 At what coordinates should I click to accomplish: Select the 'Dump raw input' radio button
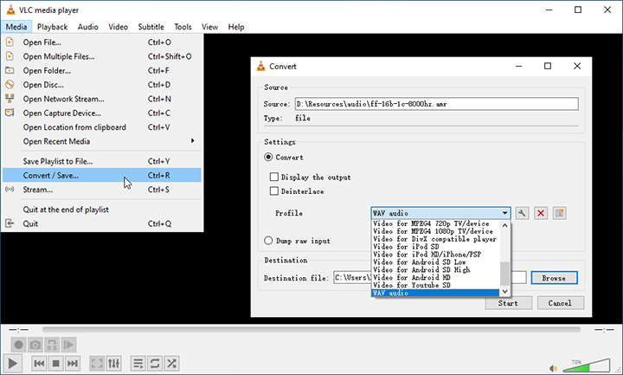(x=269, y=241)
